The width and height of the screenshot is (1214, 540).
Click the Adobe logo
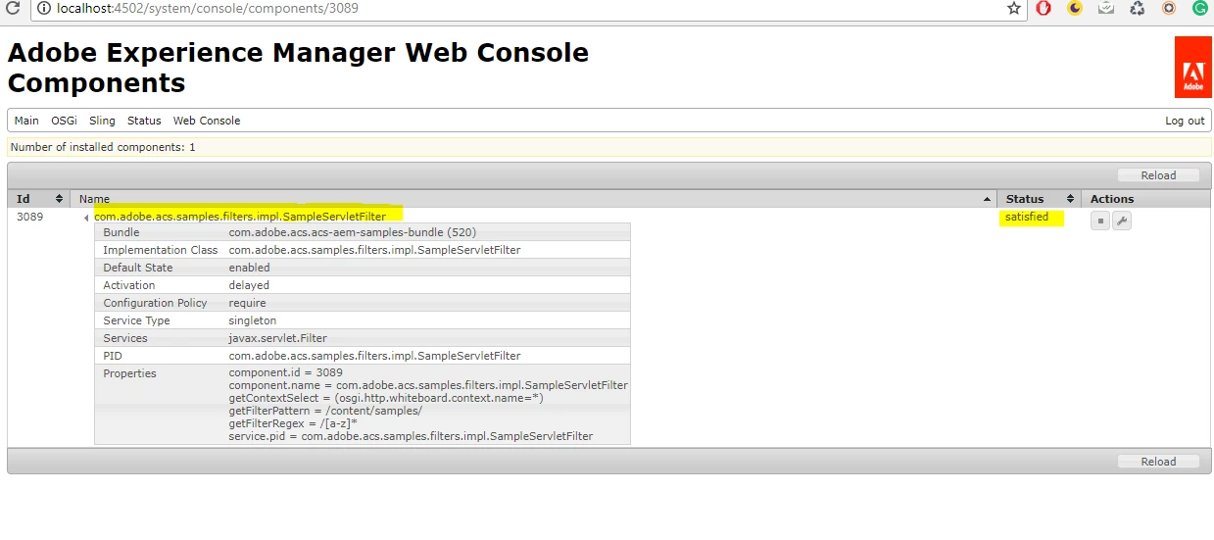(x=1192, y=67)
